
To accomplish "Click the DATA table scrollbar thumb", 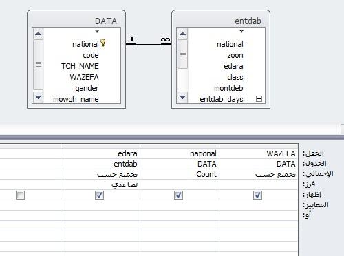I will [x=38, y=65].
